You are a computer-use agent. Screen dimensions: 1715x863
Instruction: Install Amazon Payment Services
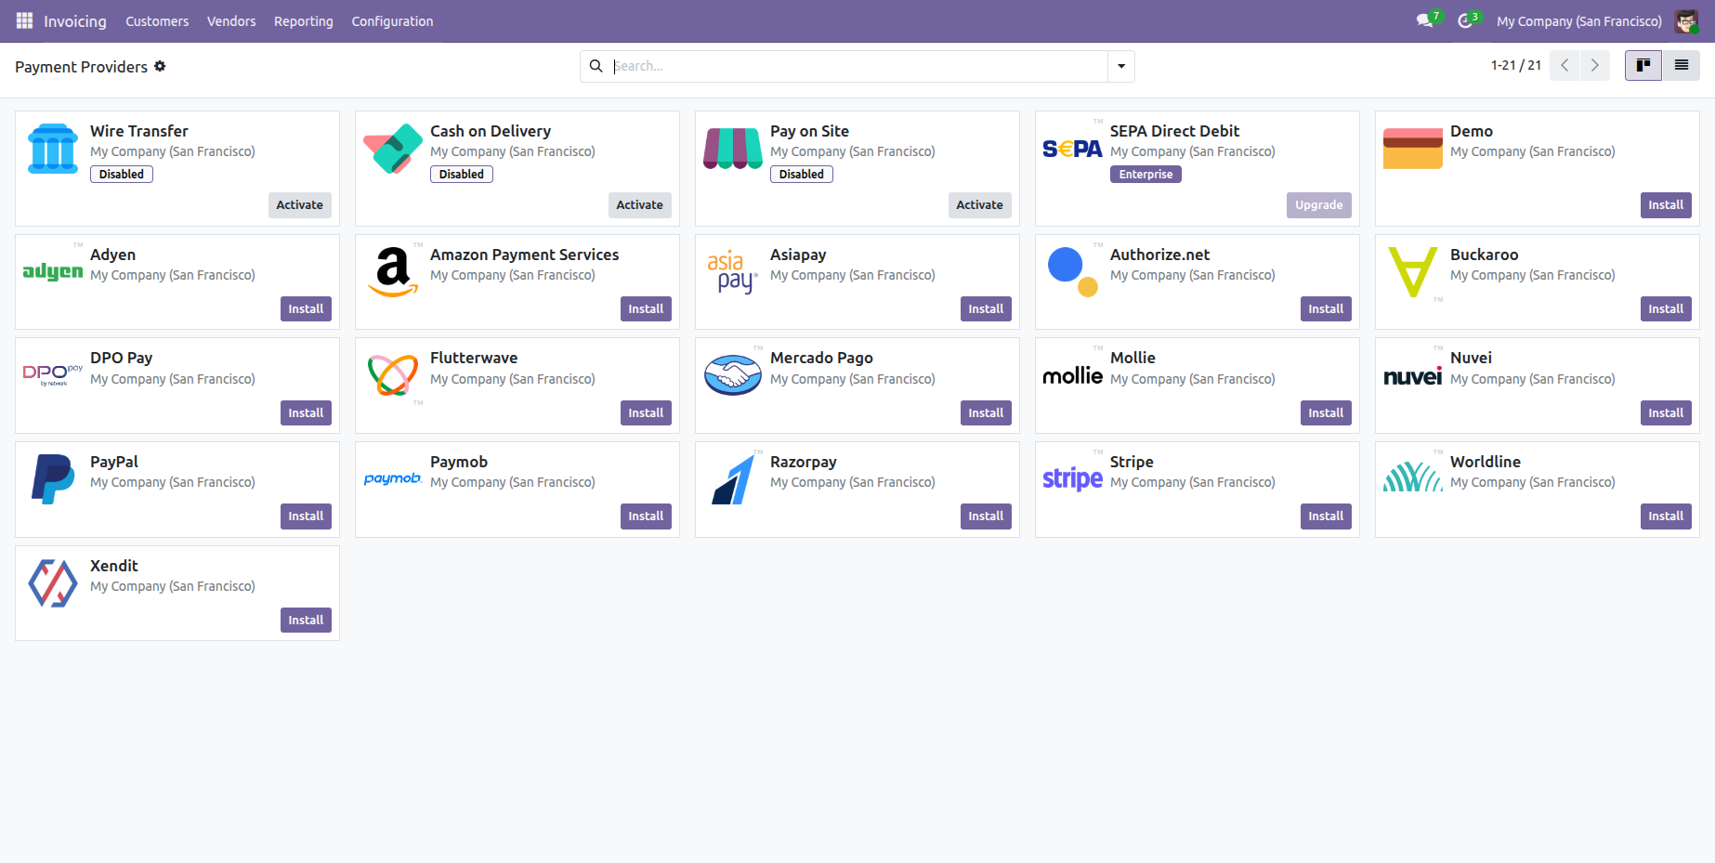coord(646,309)
